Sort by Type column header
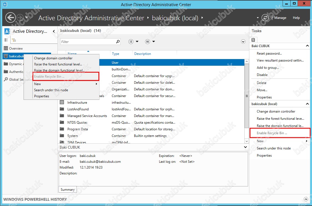 coord(115,54)
